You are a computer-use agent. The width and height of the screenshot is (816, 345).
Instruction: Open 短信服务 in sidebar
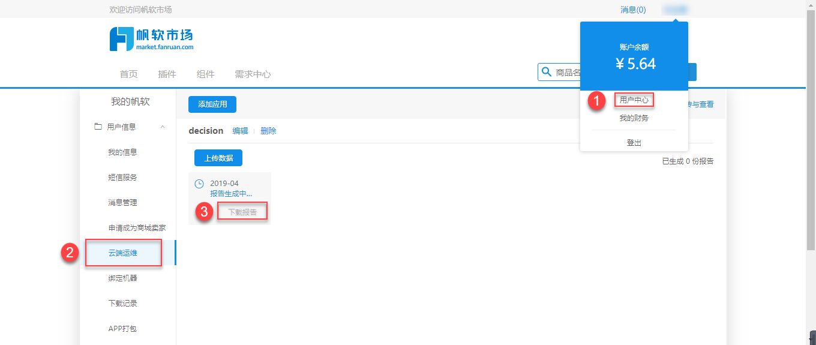(x=122, y=178)
